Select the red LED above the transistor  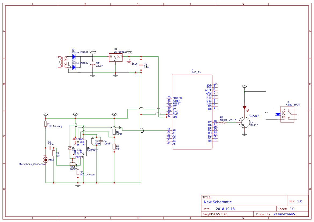(244, 108)
